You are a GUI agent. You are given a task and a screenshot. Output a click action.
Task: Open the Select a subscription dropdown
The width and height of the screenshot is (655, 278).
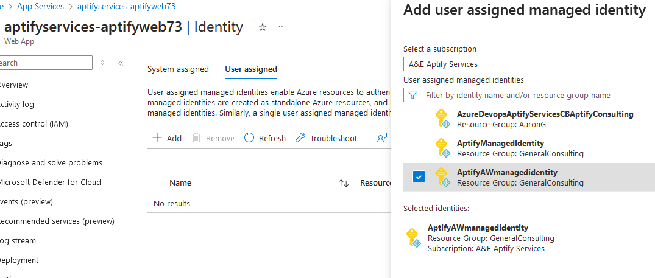click(x=529, y=64)
